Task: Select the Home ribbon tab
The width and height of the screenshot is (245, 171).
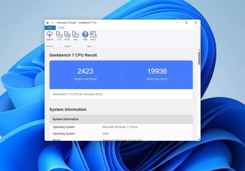Action: [x=61, y=28]
